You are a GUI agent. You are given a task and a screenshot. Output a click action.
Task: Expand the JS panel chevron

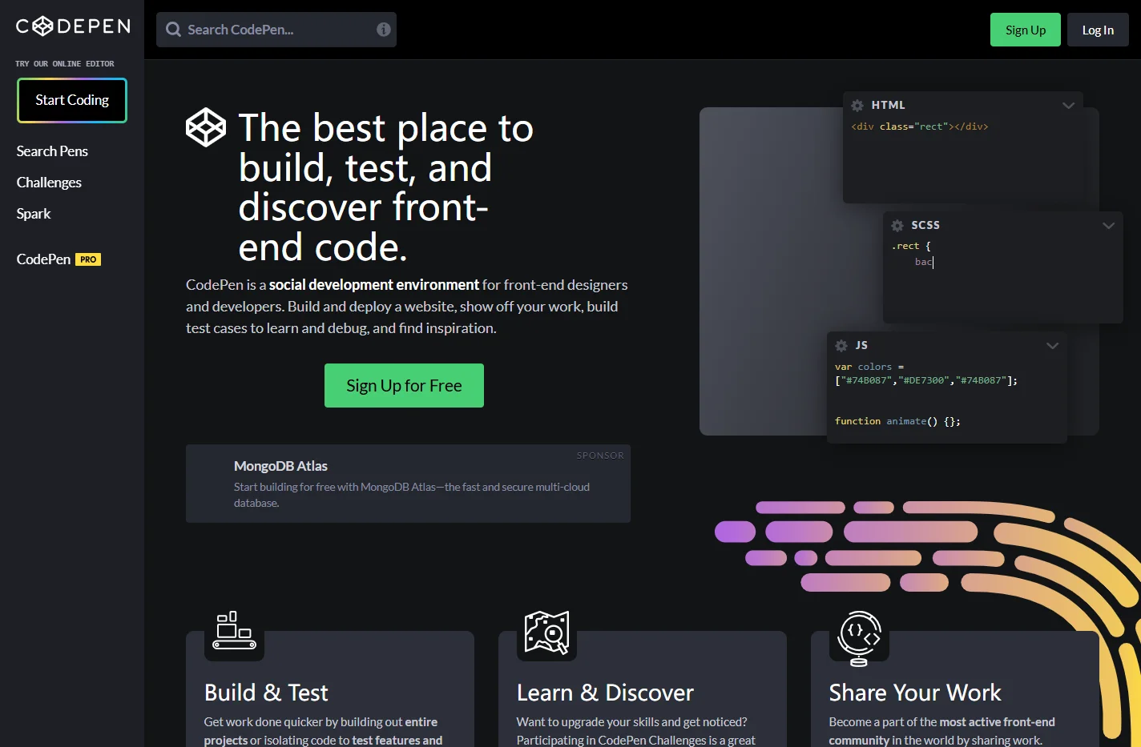[1052, 346]
